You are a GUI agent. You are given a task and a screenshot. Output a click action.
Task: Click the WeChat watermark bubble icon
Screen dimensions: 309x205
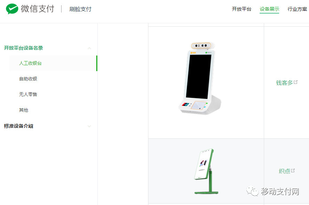[x=252, y=191]
